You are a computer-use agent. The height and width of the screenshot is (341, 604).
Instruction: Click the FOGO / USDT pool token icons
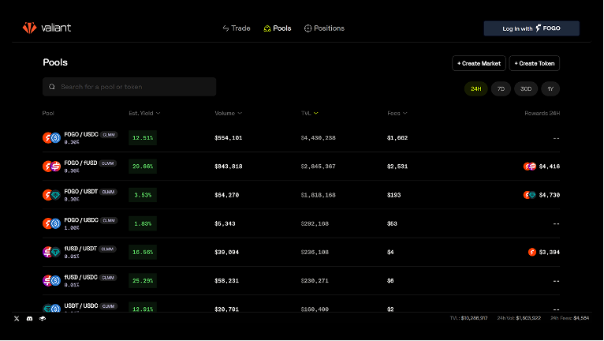click(51, 195)
